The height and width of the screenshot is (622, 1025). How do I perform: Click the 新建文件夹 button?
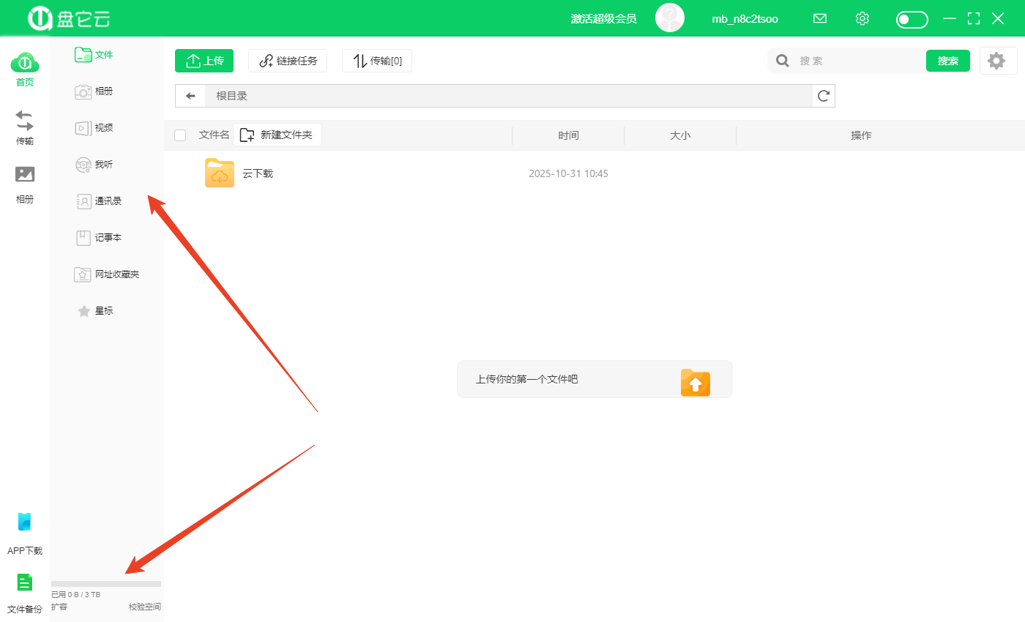pyautogui.click(x=277, y=135)
